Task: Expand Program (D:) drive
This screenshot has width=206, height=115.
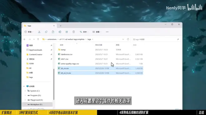Action: [25, 95]
